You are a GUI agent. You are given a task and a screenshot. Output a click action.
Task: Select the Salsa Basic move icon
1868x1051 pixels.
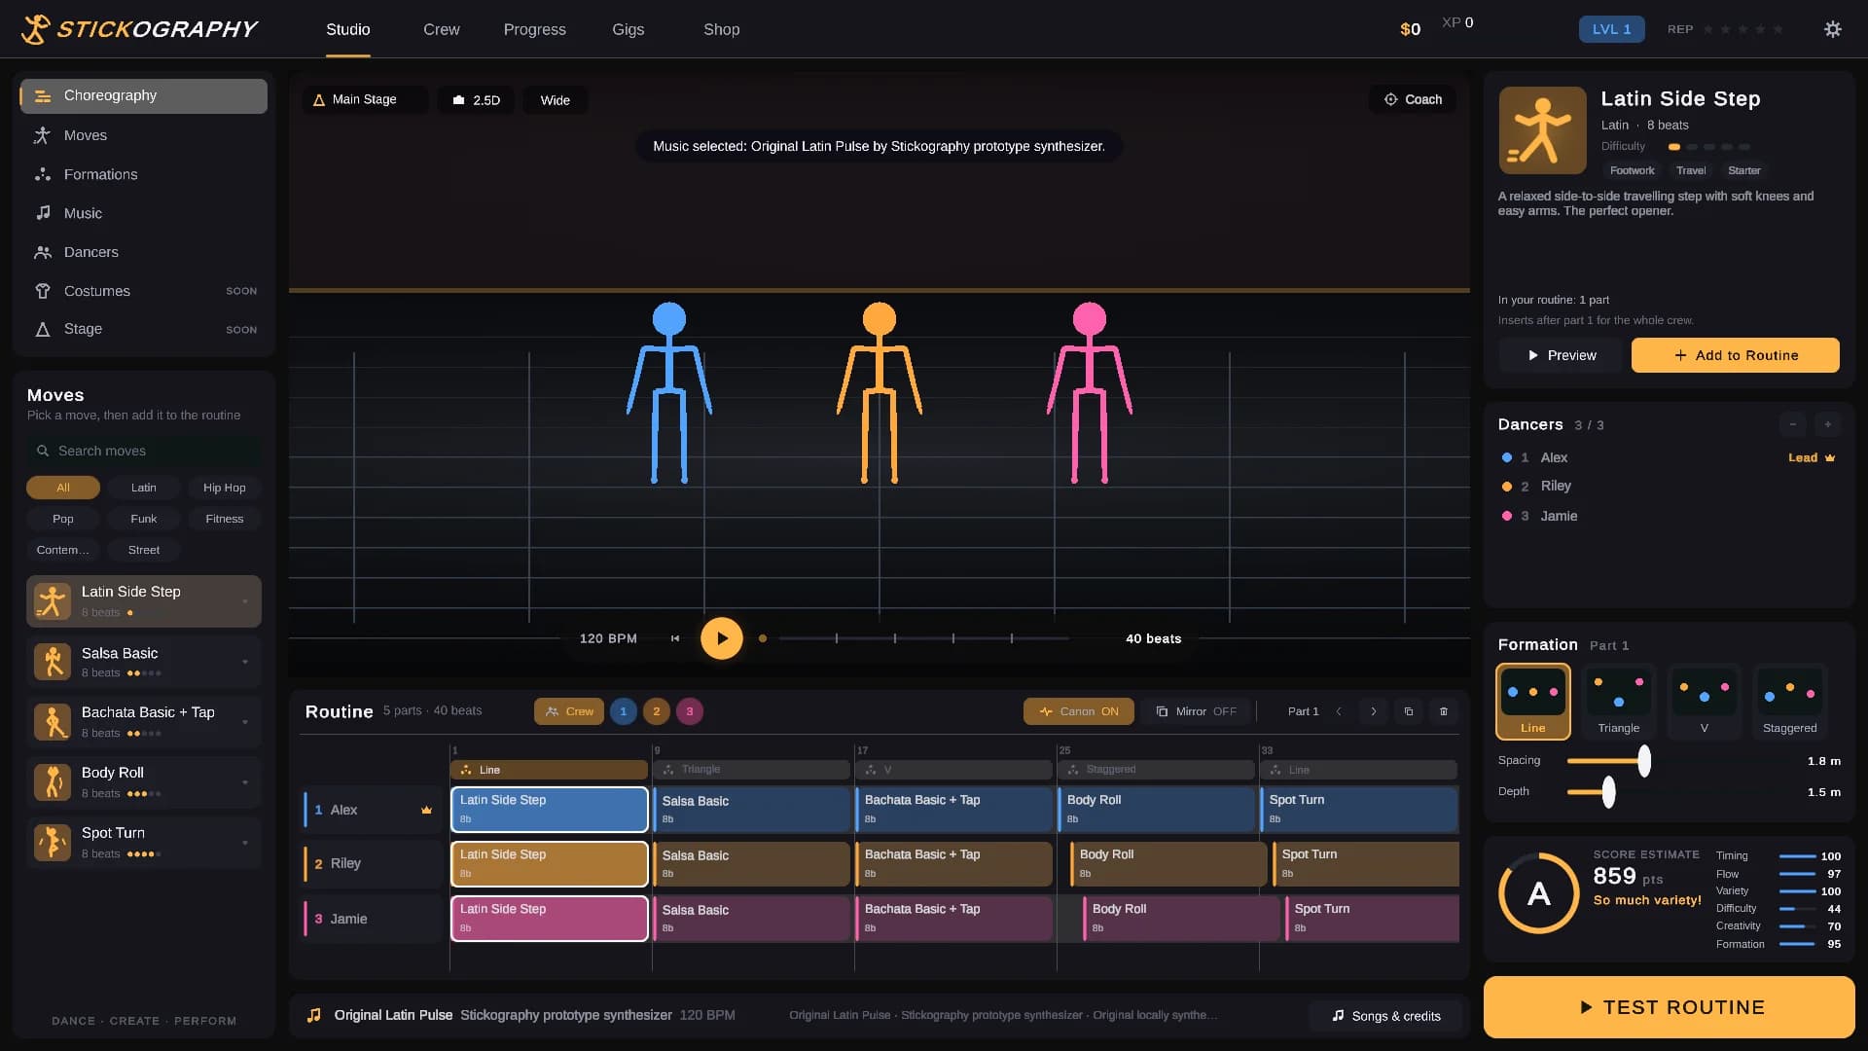[x=53, y=662]
